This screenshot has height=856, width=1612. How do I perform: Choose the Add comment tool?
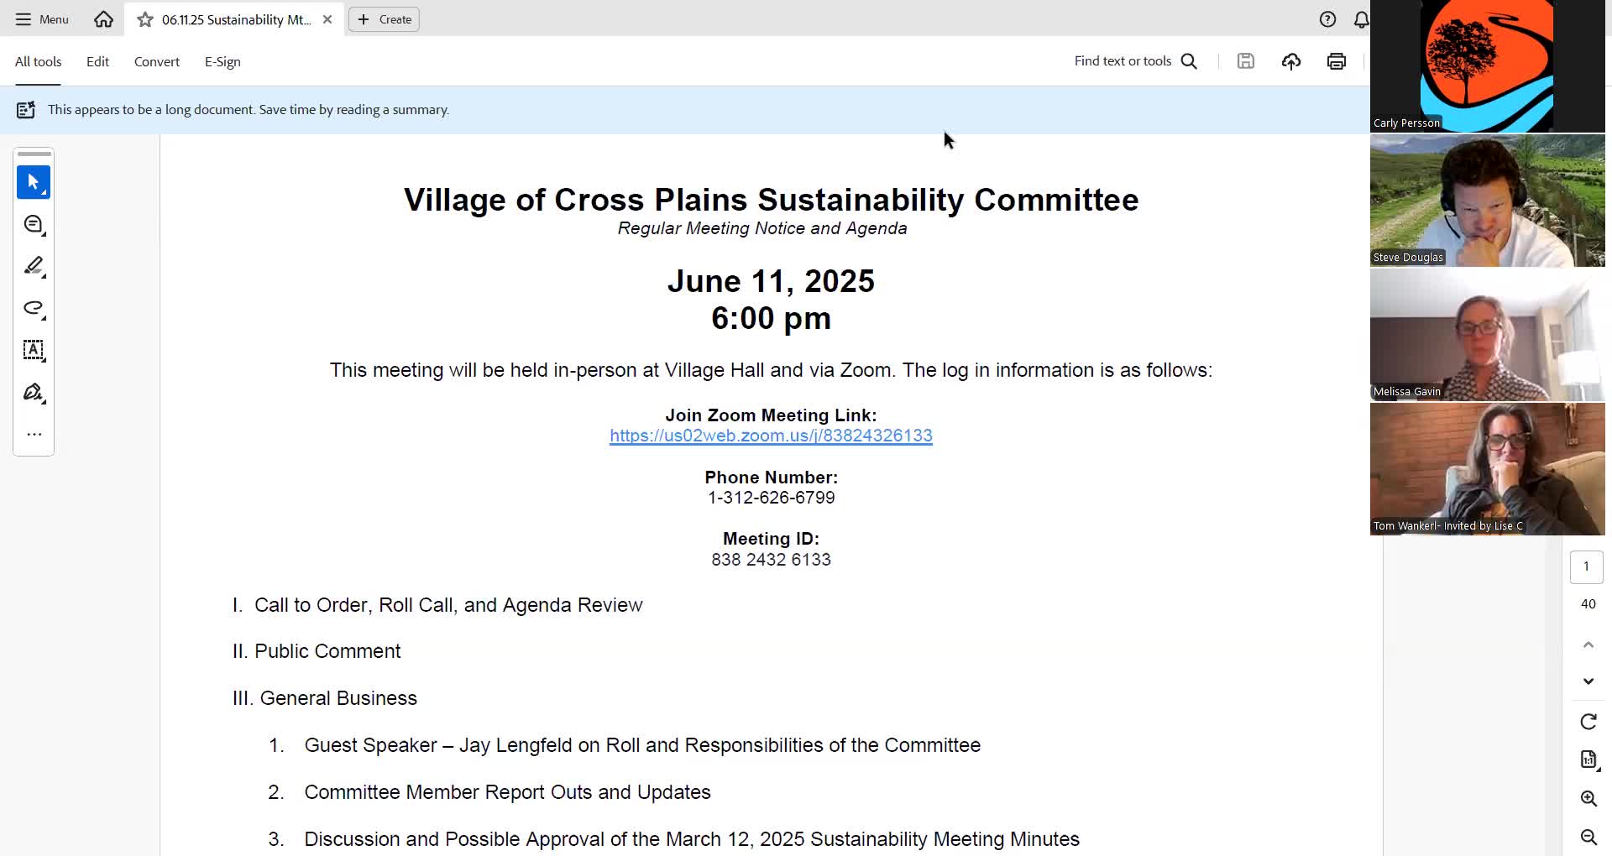click(x=34, y=224)
